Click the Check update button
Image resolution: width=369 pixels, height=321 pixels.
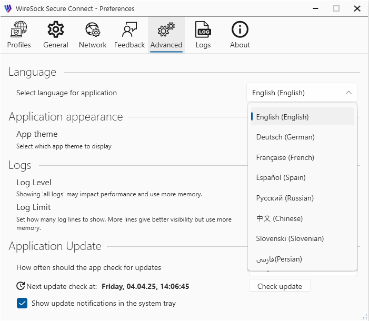[x=280, y=286]
